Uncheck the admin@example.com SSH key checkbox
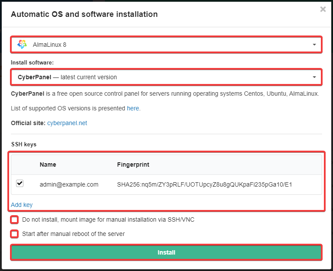Image resolution: width=333 pixels, height=271 pixels. [20, 183]
